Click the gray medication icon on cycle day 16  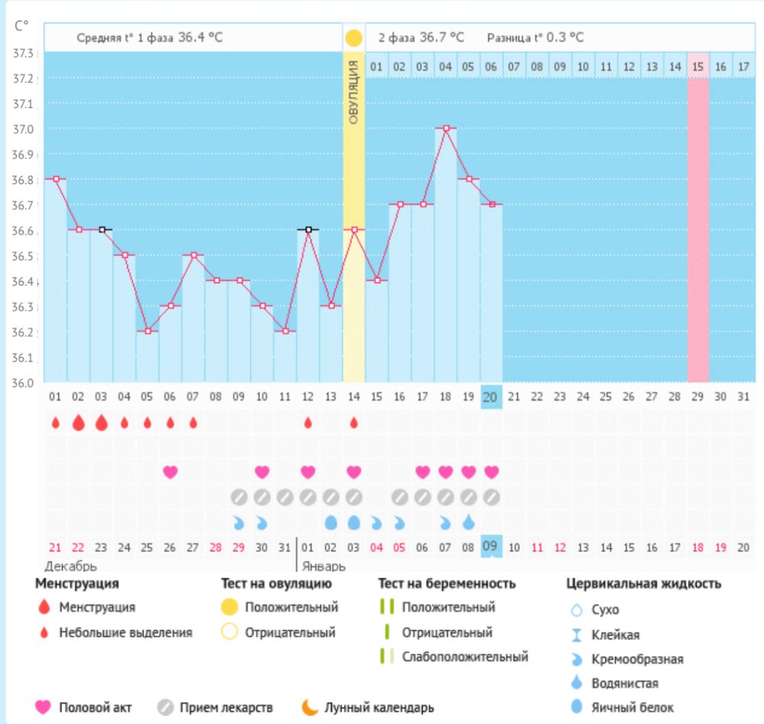[x=400, y=497]
